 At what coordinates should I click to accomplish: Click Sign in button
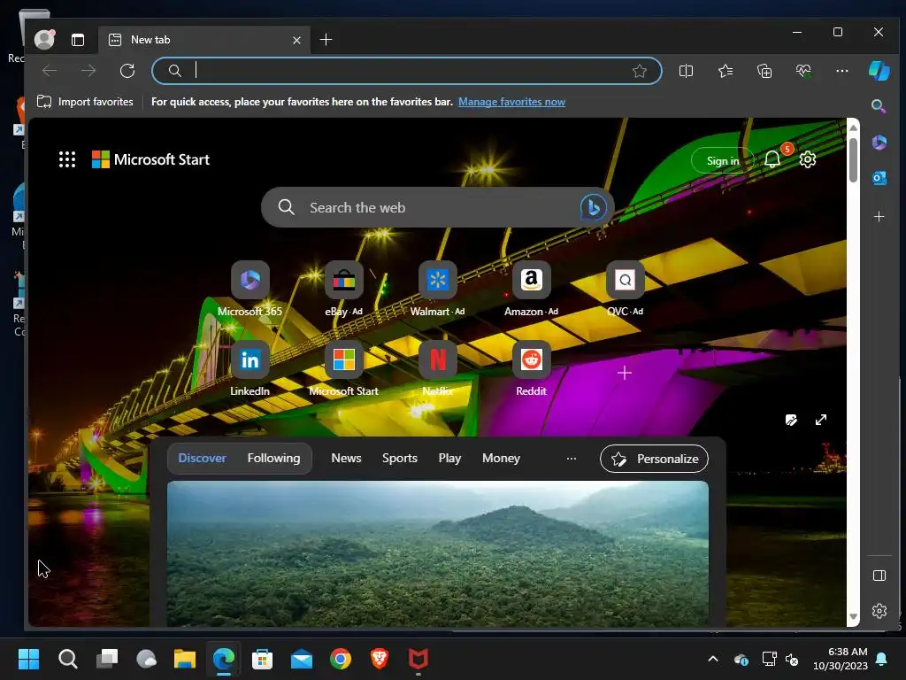click(722, 161)
